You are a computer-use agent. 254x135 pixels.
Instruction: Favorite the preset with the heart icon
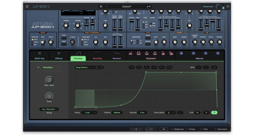pos(106,7)
